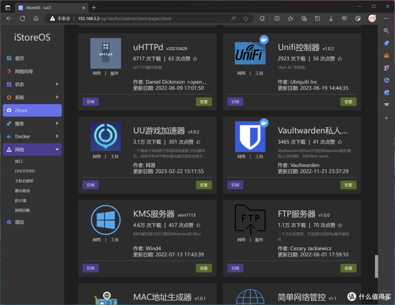
Task: Reload the page with refresh icon
Action: [x=22, y=18]
